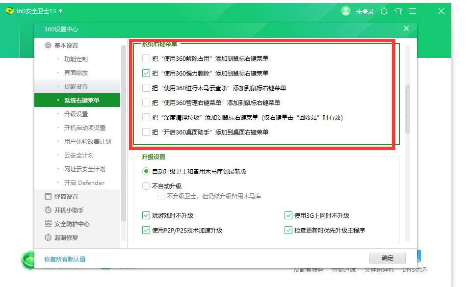Select 功能定制 in sidebar
469x287 pixels.
pos(77,59)
